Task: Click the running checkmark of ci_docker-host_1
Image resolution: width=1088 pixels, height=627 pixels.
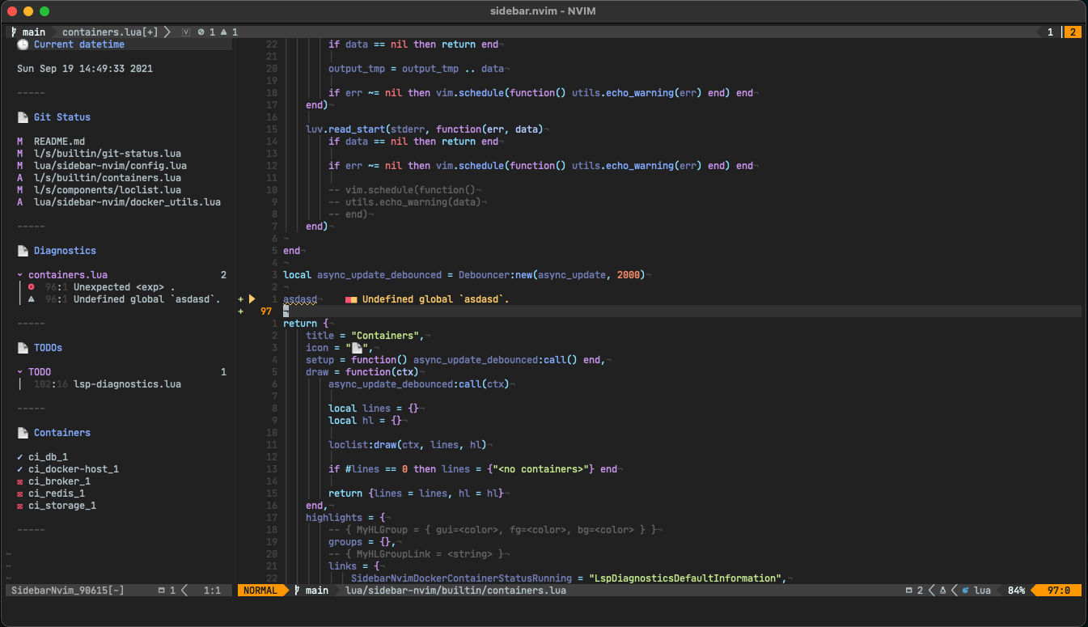Action: [x=20, y=469]
